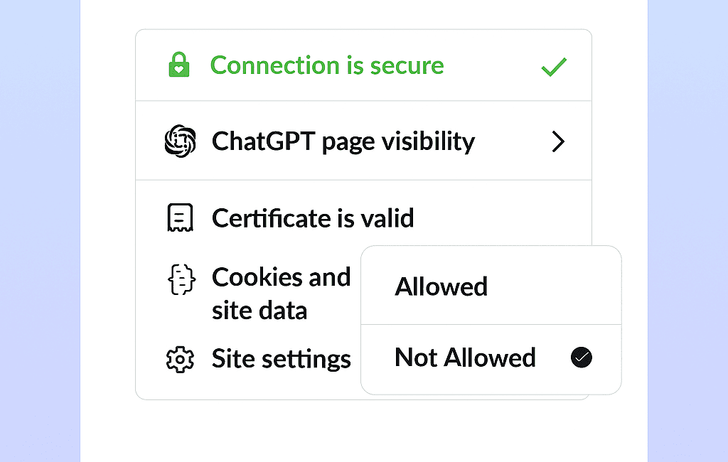
Task: Click the certificate receipt icon
Action: (x=179, y=217)
